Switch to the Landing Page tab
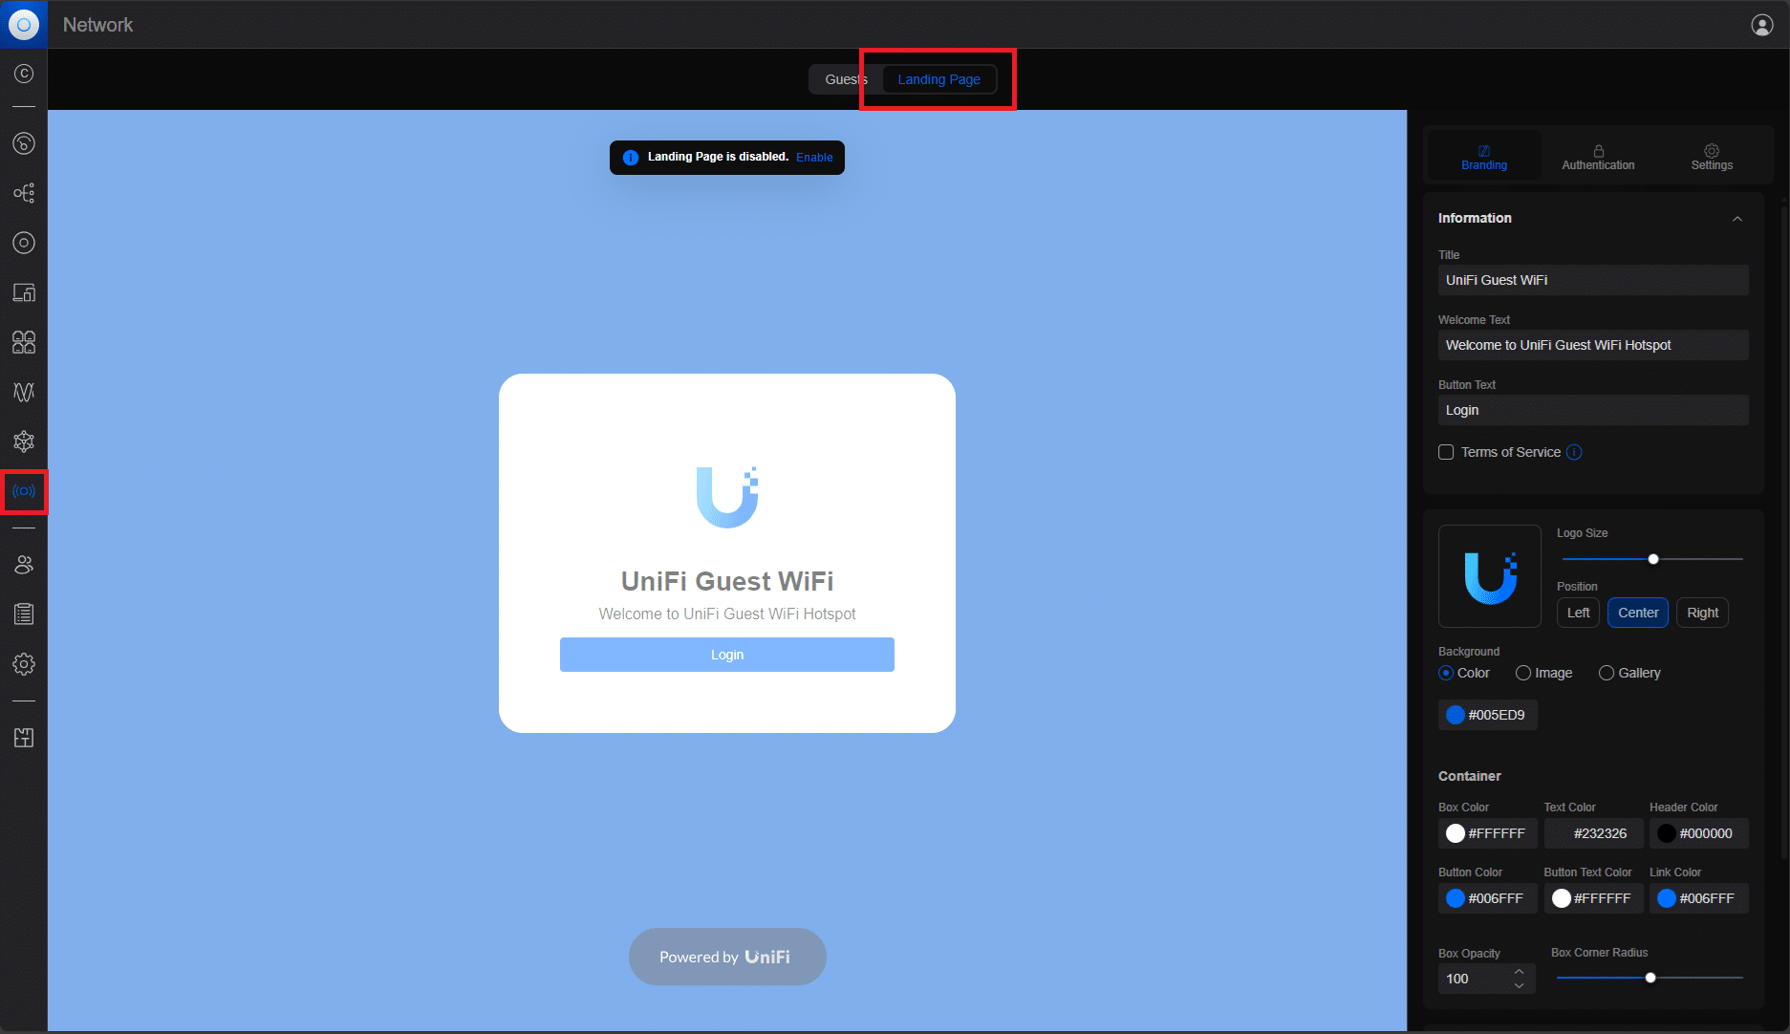This screenshot has width=1790, height=1034. (938, 79)
